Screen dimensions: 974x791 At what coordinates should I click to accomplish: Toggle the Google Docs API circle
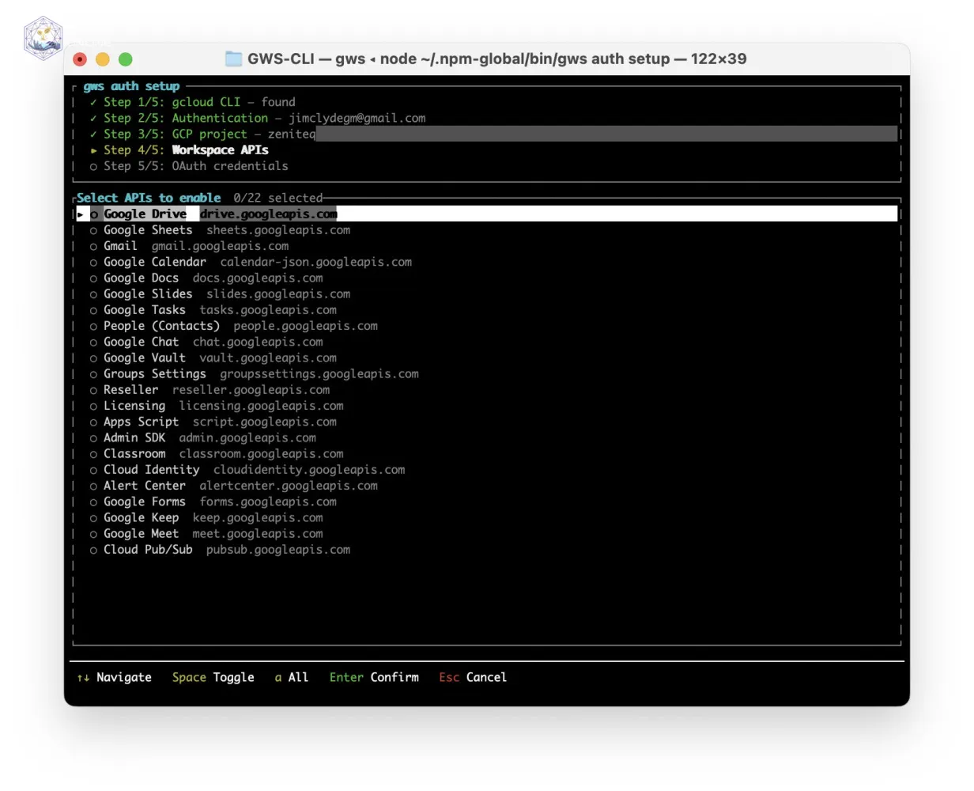click(x=94, y=278)
